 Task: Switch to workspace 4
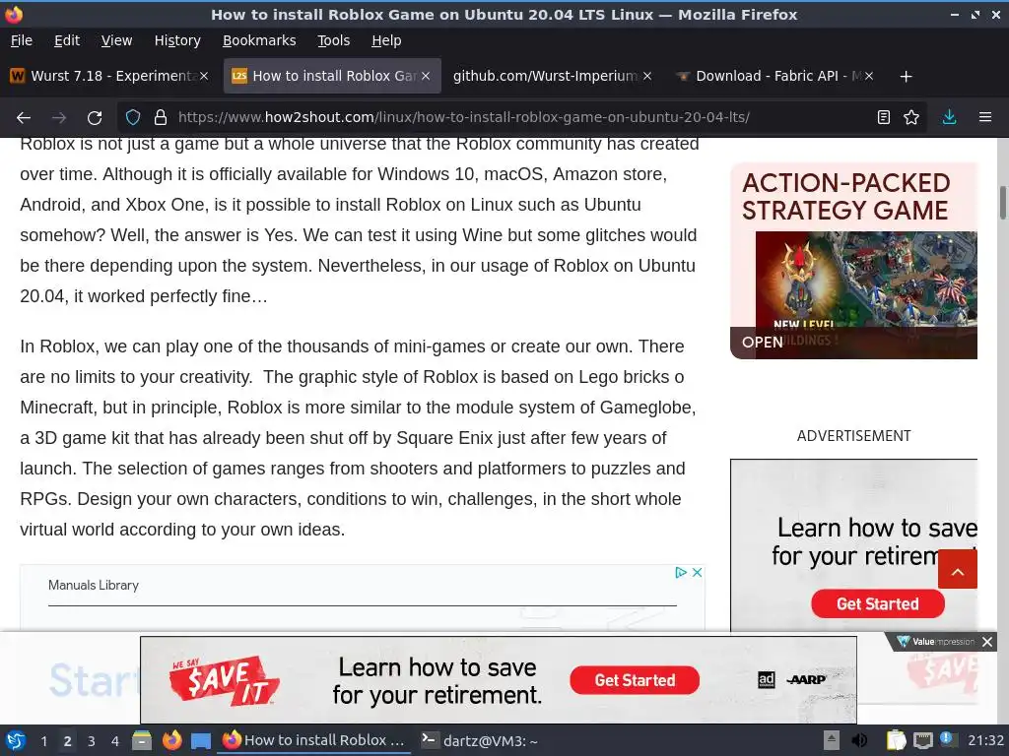pyautogui.click(x=115, y=741)
